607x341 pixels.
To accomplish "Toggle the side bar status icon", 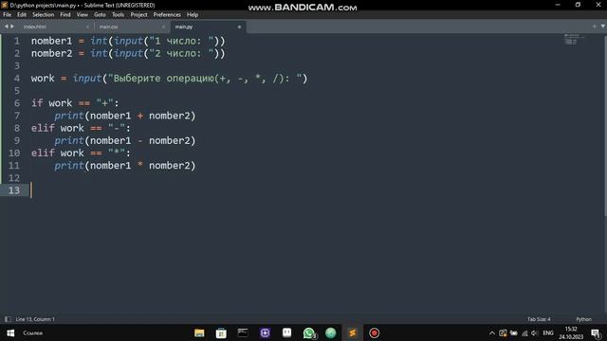I will (8, 319).
